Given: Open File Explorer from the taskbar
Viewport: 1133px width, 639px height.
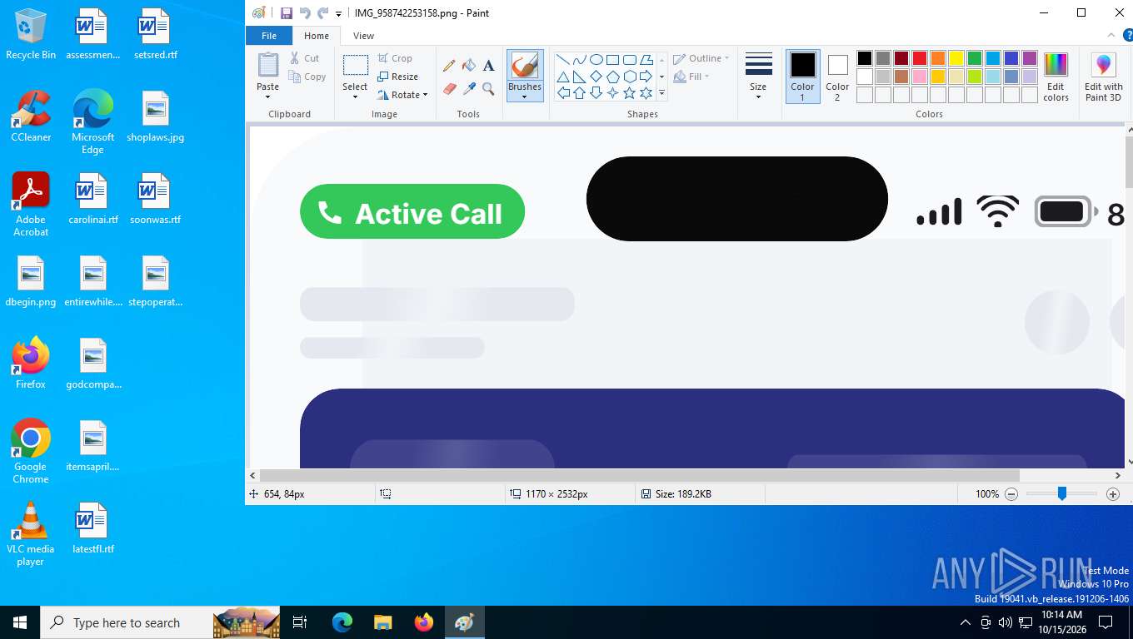Looking at the screenshot, I should coord(383,622).
